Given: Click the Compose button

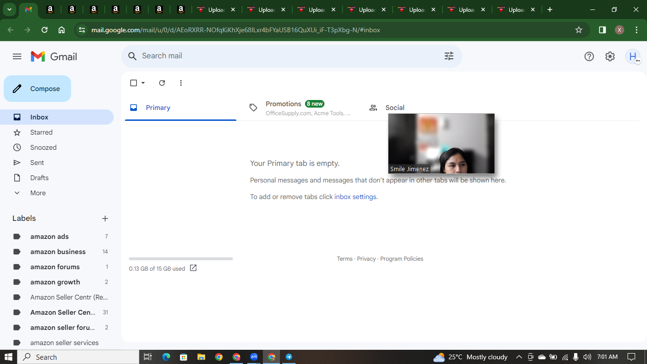Looking at the screenshot, I should [x=37, y=89].
